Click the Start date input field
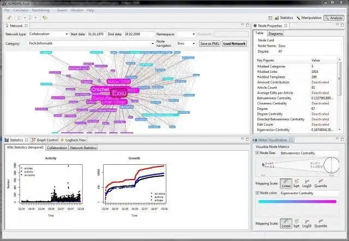Screen dimensions: 349x241 click(96, 34)
